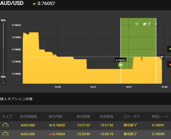The height and width of the screenshot is (139, 171).
Task: Click the green up arrow next to 0.76052 in table
Action: [x=51, y=125]
